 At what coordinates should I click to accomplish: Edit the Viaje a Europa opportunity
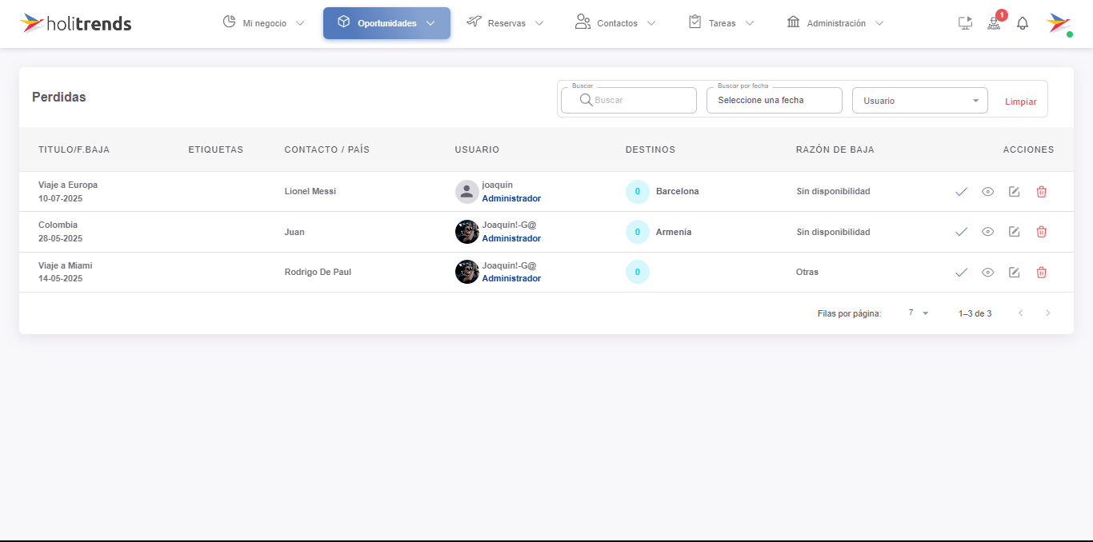coord(1015,192)
